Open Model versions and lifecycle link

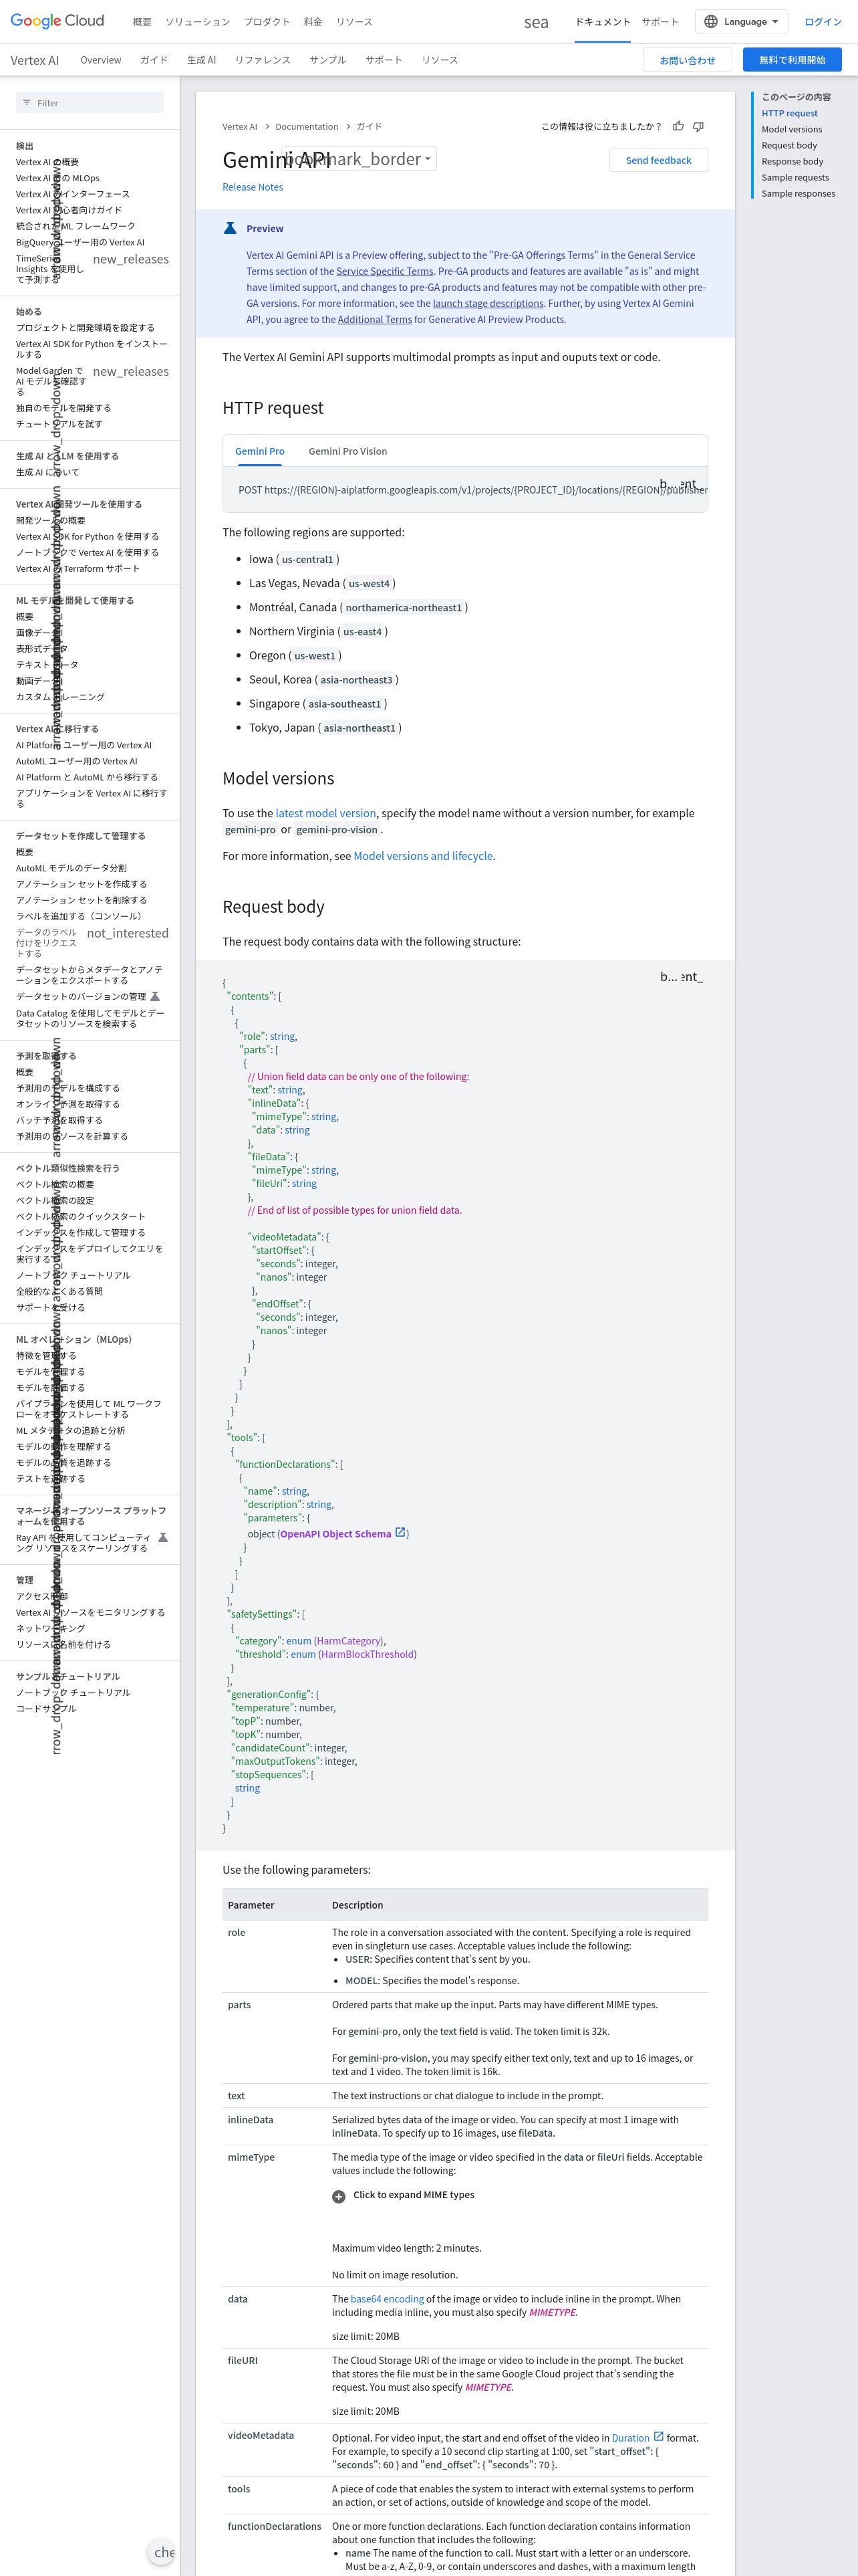424,856
